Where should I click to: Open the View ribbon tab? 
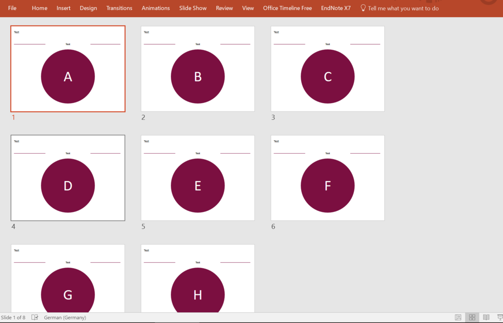pos(248,8)
